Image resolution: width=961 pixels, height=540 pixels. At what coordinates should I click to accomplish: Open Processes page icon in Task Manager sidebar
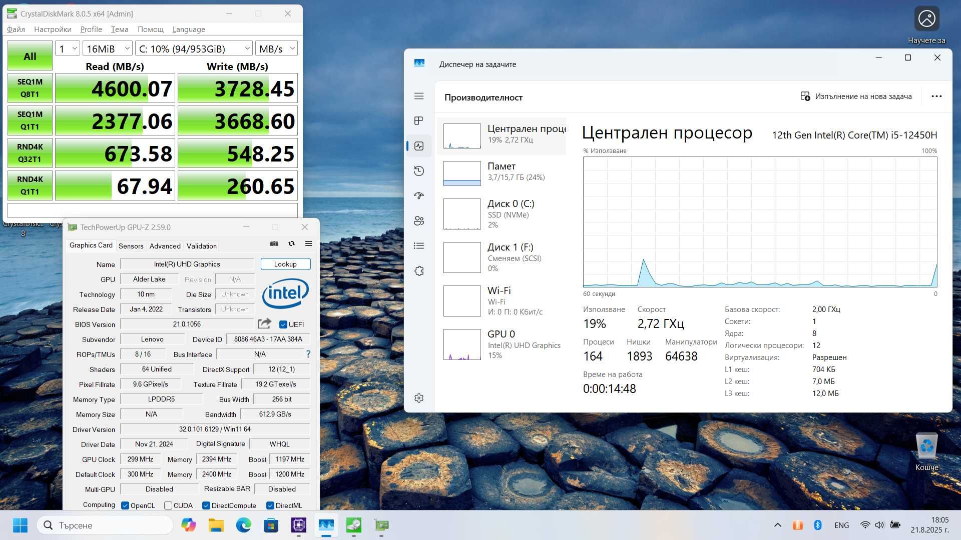click(x=419, y=120)
